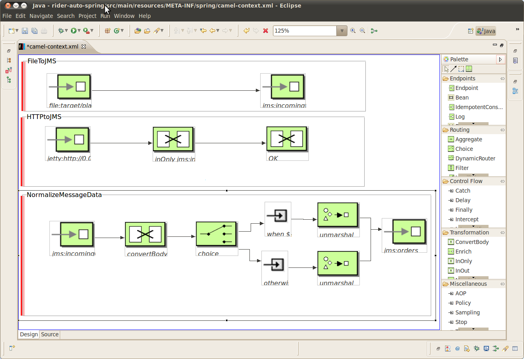The height and width of the screenshot is (359, 524).
Task: Open the Navigate menu
Action: coord(41,16)
